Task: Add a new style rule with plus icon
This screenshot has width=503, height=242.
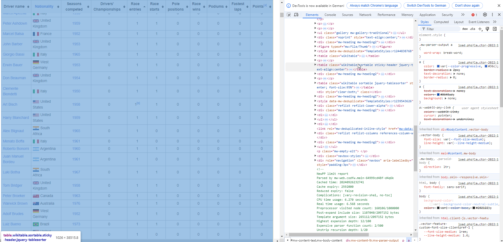Action: click(x=480, y=29)
